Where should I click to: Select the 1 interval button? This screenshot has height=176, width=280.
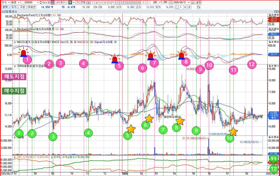pos(117,2)
